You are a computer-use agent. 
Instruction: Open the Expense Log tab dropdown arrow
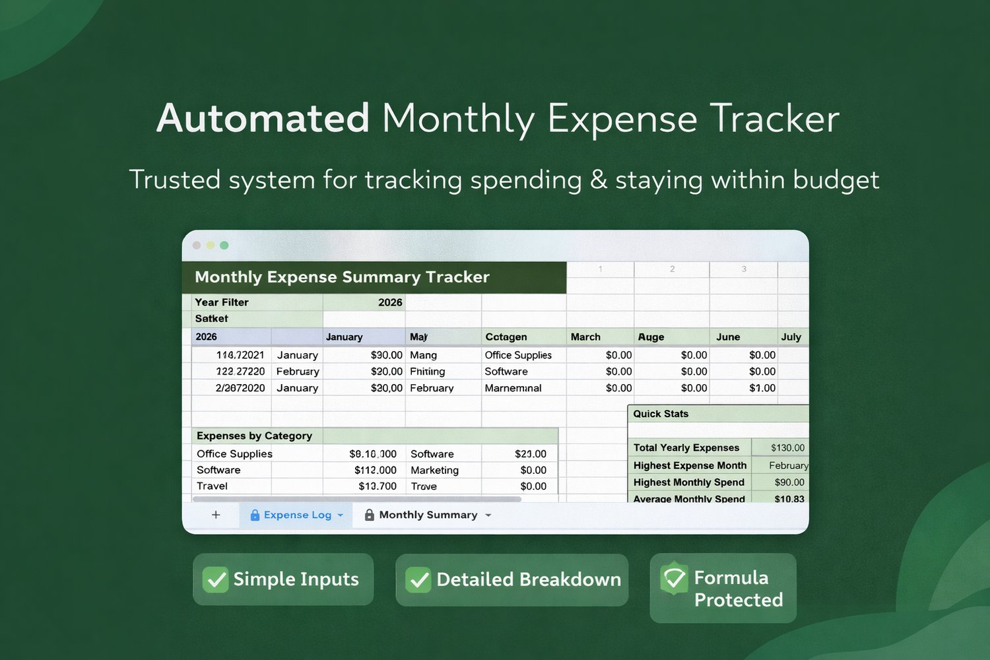(x=341, y=515)
